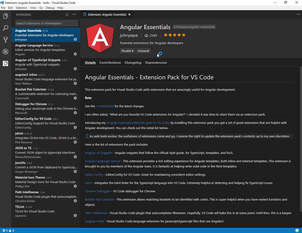Open the Disable dropdown button

coord(128,51)
